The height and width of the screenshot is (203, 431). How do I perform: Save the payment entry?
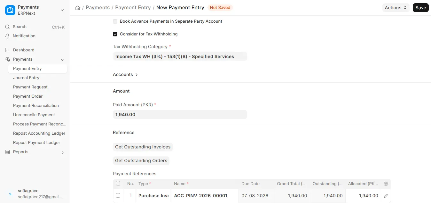(x=420, y=8)
